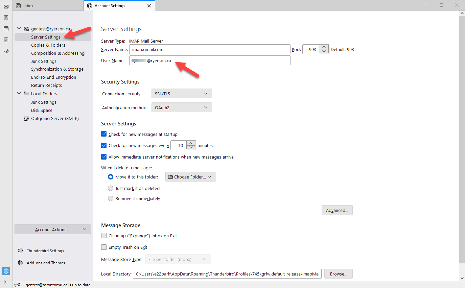Click the scrollbar down arrow

point(462,278)
